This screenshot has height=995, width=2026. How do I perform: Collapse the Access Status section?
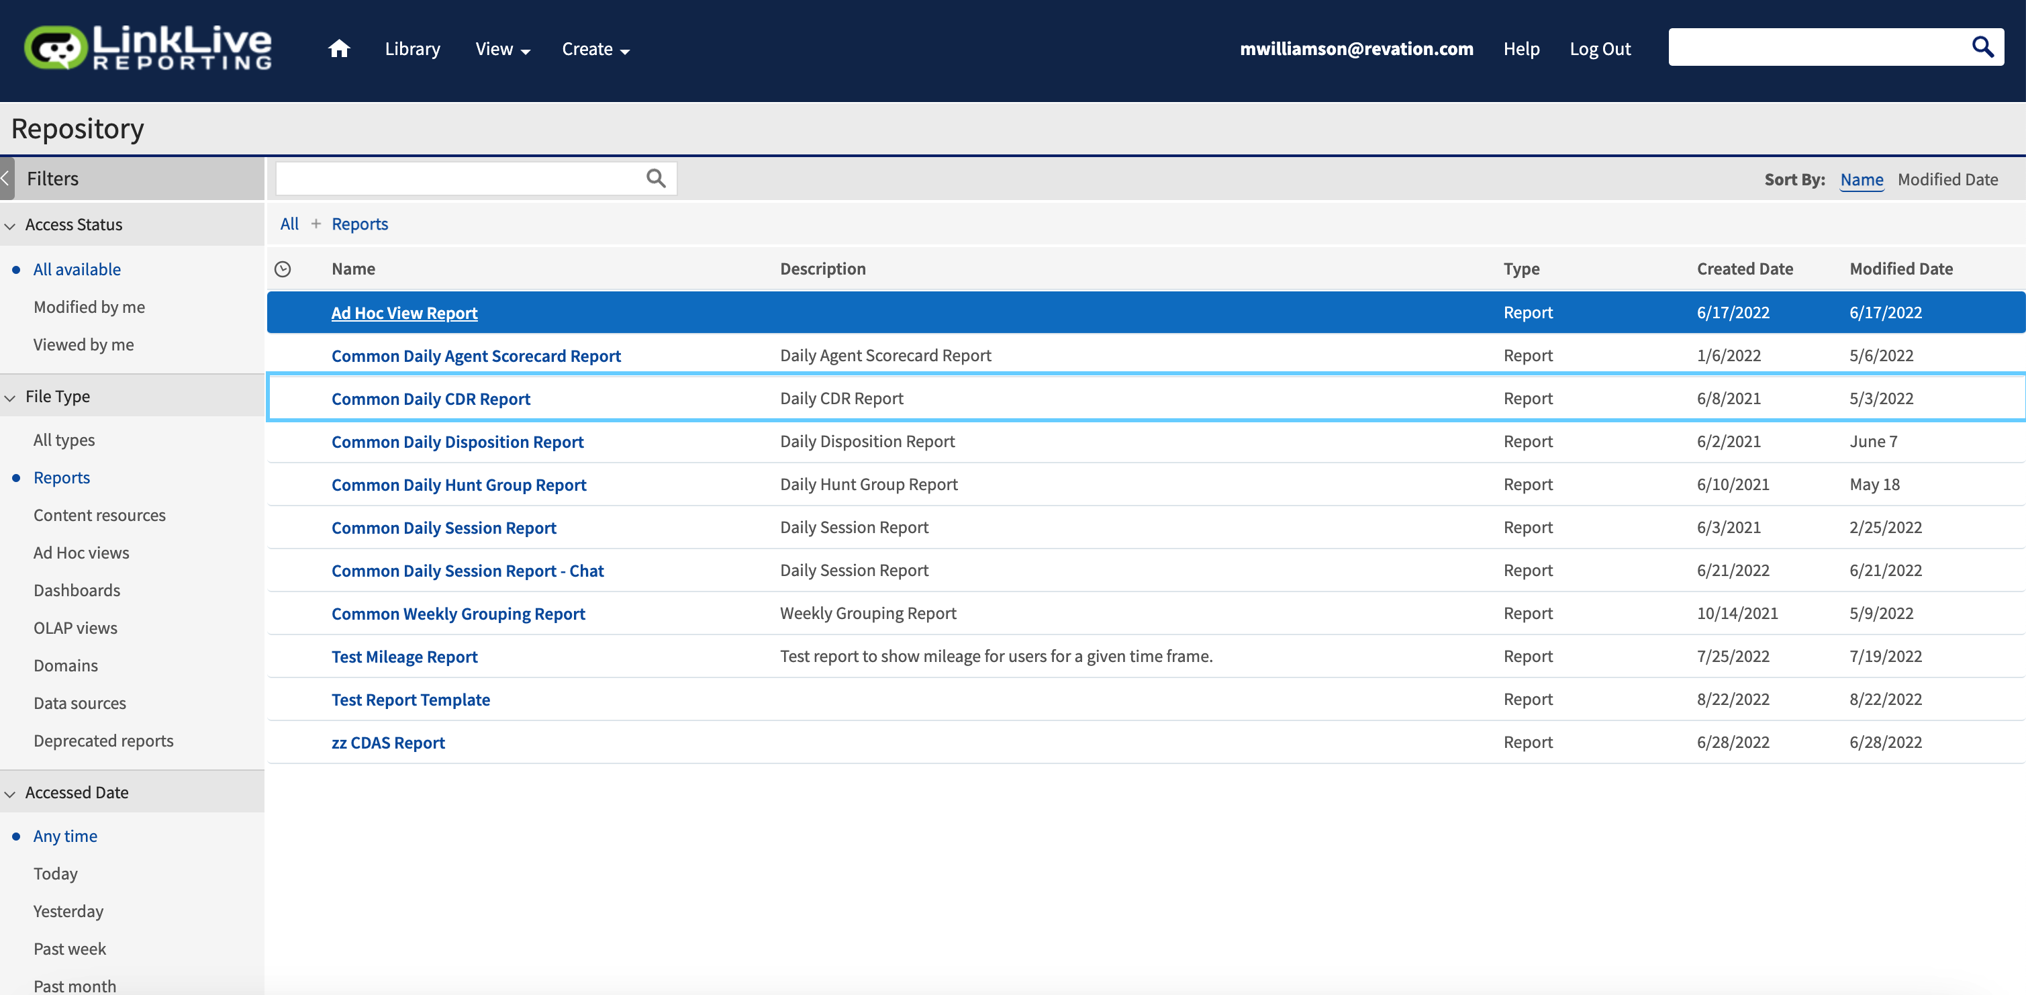(10, 225)
